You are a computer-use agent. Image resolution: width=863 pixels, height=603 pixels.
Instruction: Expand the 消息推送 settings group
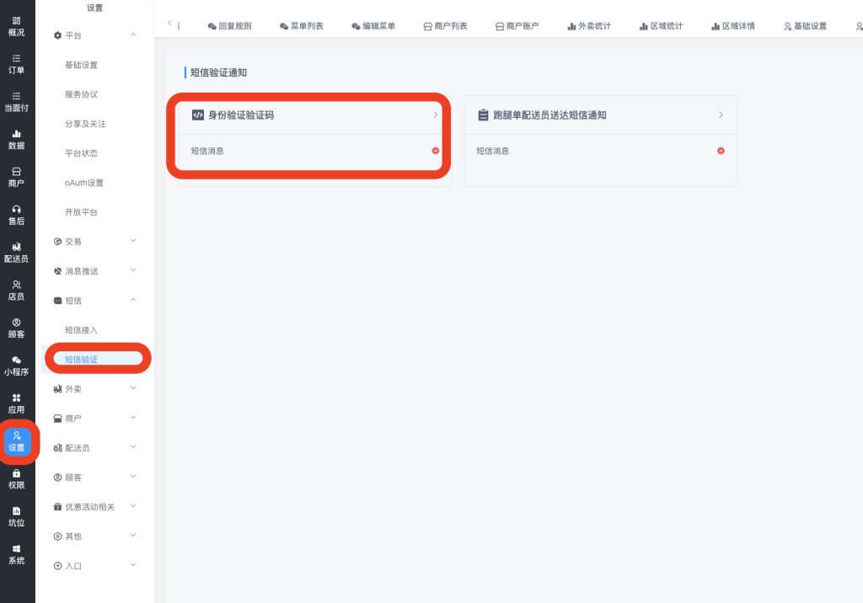pos(133,270)
